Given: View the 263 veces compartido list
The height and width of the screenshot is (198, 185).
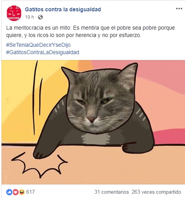Looking at the screenshot, I should [156, 192].
